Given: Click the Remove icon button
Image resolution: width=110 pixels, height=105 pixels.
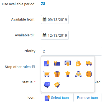Looking at the screenshot, I should 87,97.
